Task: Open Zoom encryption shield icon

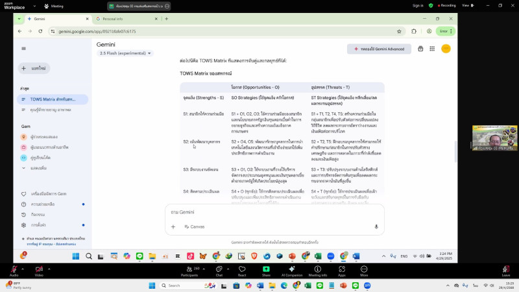Action: pos(431,6)
